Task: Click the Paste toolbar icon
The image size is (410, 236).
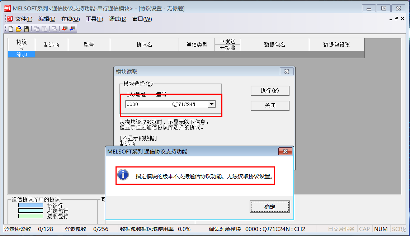Action: (x=45, y=29)
